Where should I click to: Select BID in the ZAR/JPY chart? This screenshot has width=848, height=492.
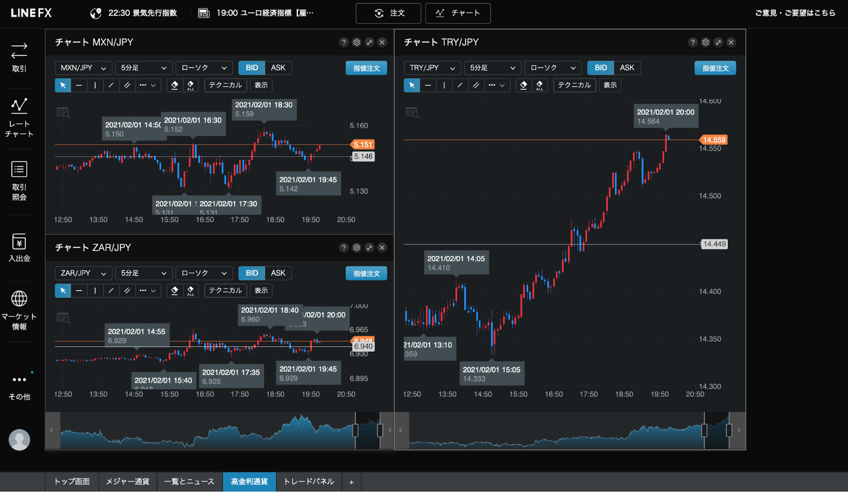click(x=252, y=273)
